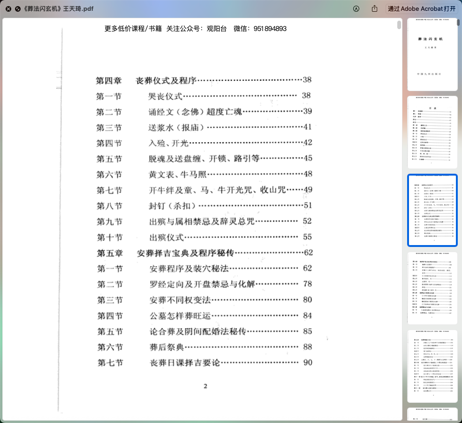Click the 哭丧仪式 contents entry

[165, 96]
